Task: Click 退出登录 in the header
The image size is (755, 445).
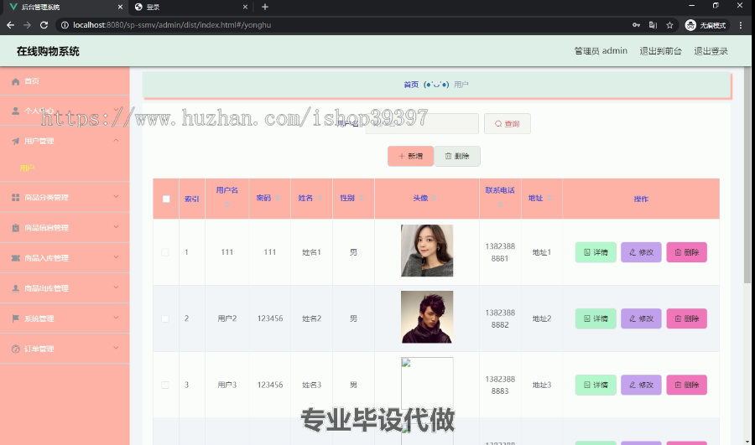Action: [x=711, y=51]
